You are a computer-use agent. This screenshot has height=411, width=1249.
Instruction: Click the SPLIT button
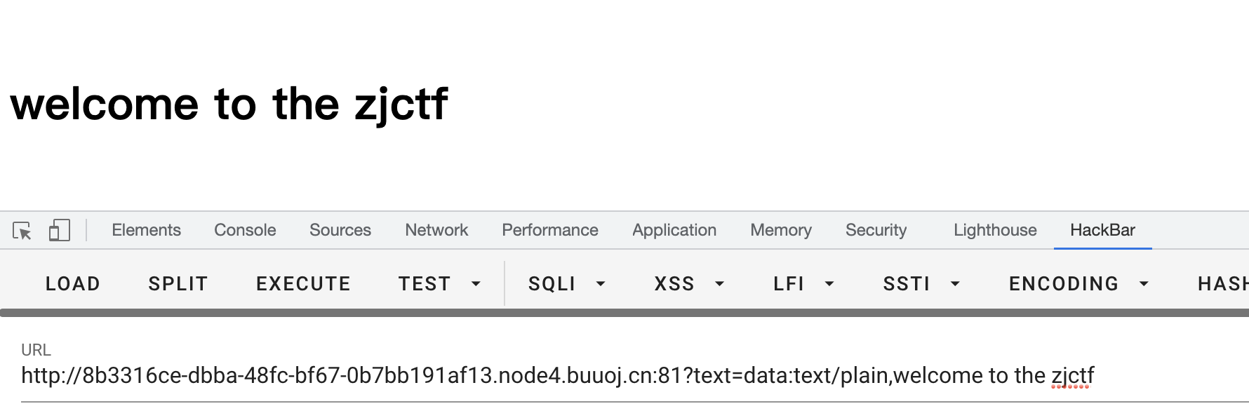tap(178, 284)
